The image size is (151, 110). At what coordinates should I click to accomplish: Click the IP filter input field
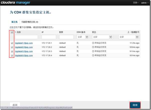coord(49,37)
